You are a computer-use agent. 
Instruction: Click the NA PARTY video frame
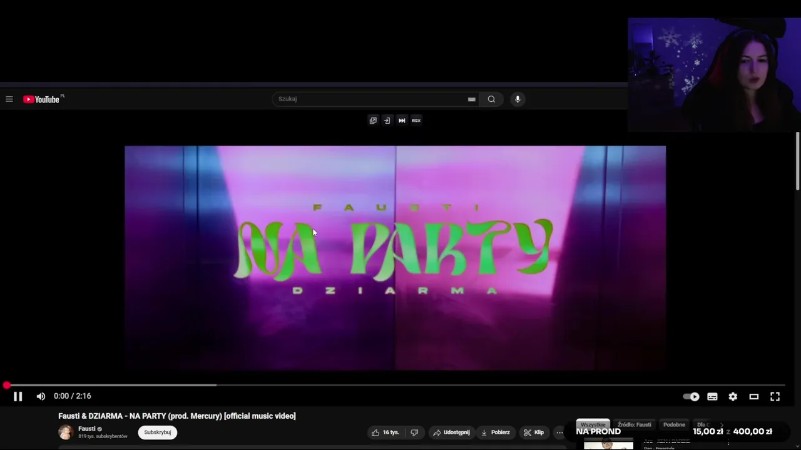(x=395, y=258)
